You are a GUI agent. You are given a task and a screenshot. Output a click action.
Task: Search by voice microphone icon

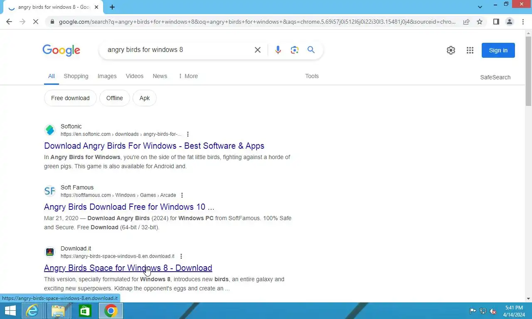pos(278,50)
